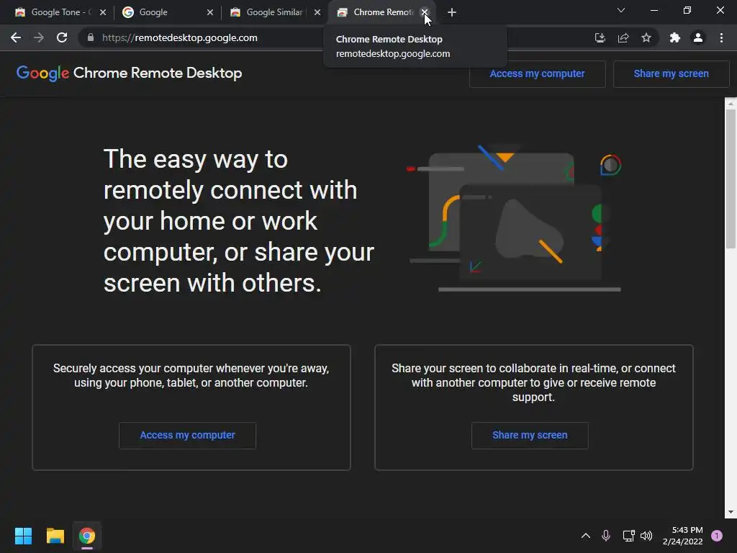The width and height of the screenshot is (737, 553).
Task: Open the Extensions puzzle icon
Action: (x=675, y=37)
